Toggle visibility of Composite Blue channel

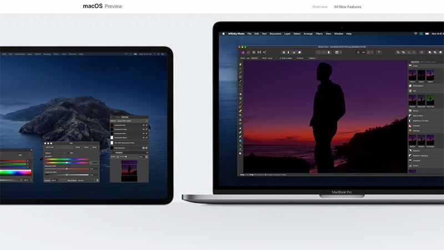[144, 133]
